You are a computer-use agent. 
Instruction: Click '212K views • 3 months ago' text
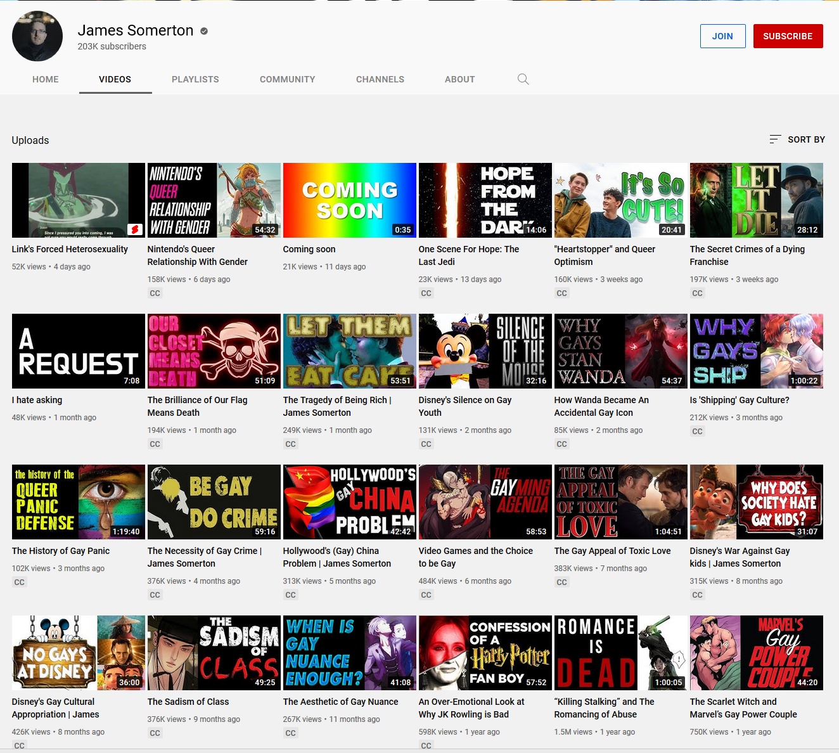click(736, 418)
